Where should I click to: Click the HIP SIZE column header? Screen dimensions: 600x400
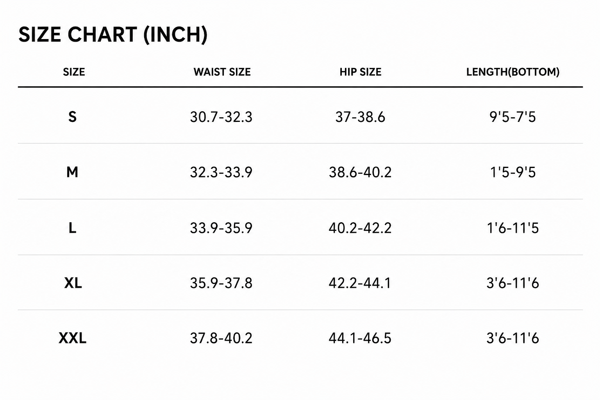pos(360,72)
